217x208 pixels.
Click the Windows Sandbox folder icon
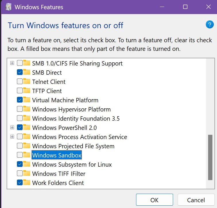click(27, 155)
